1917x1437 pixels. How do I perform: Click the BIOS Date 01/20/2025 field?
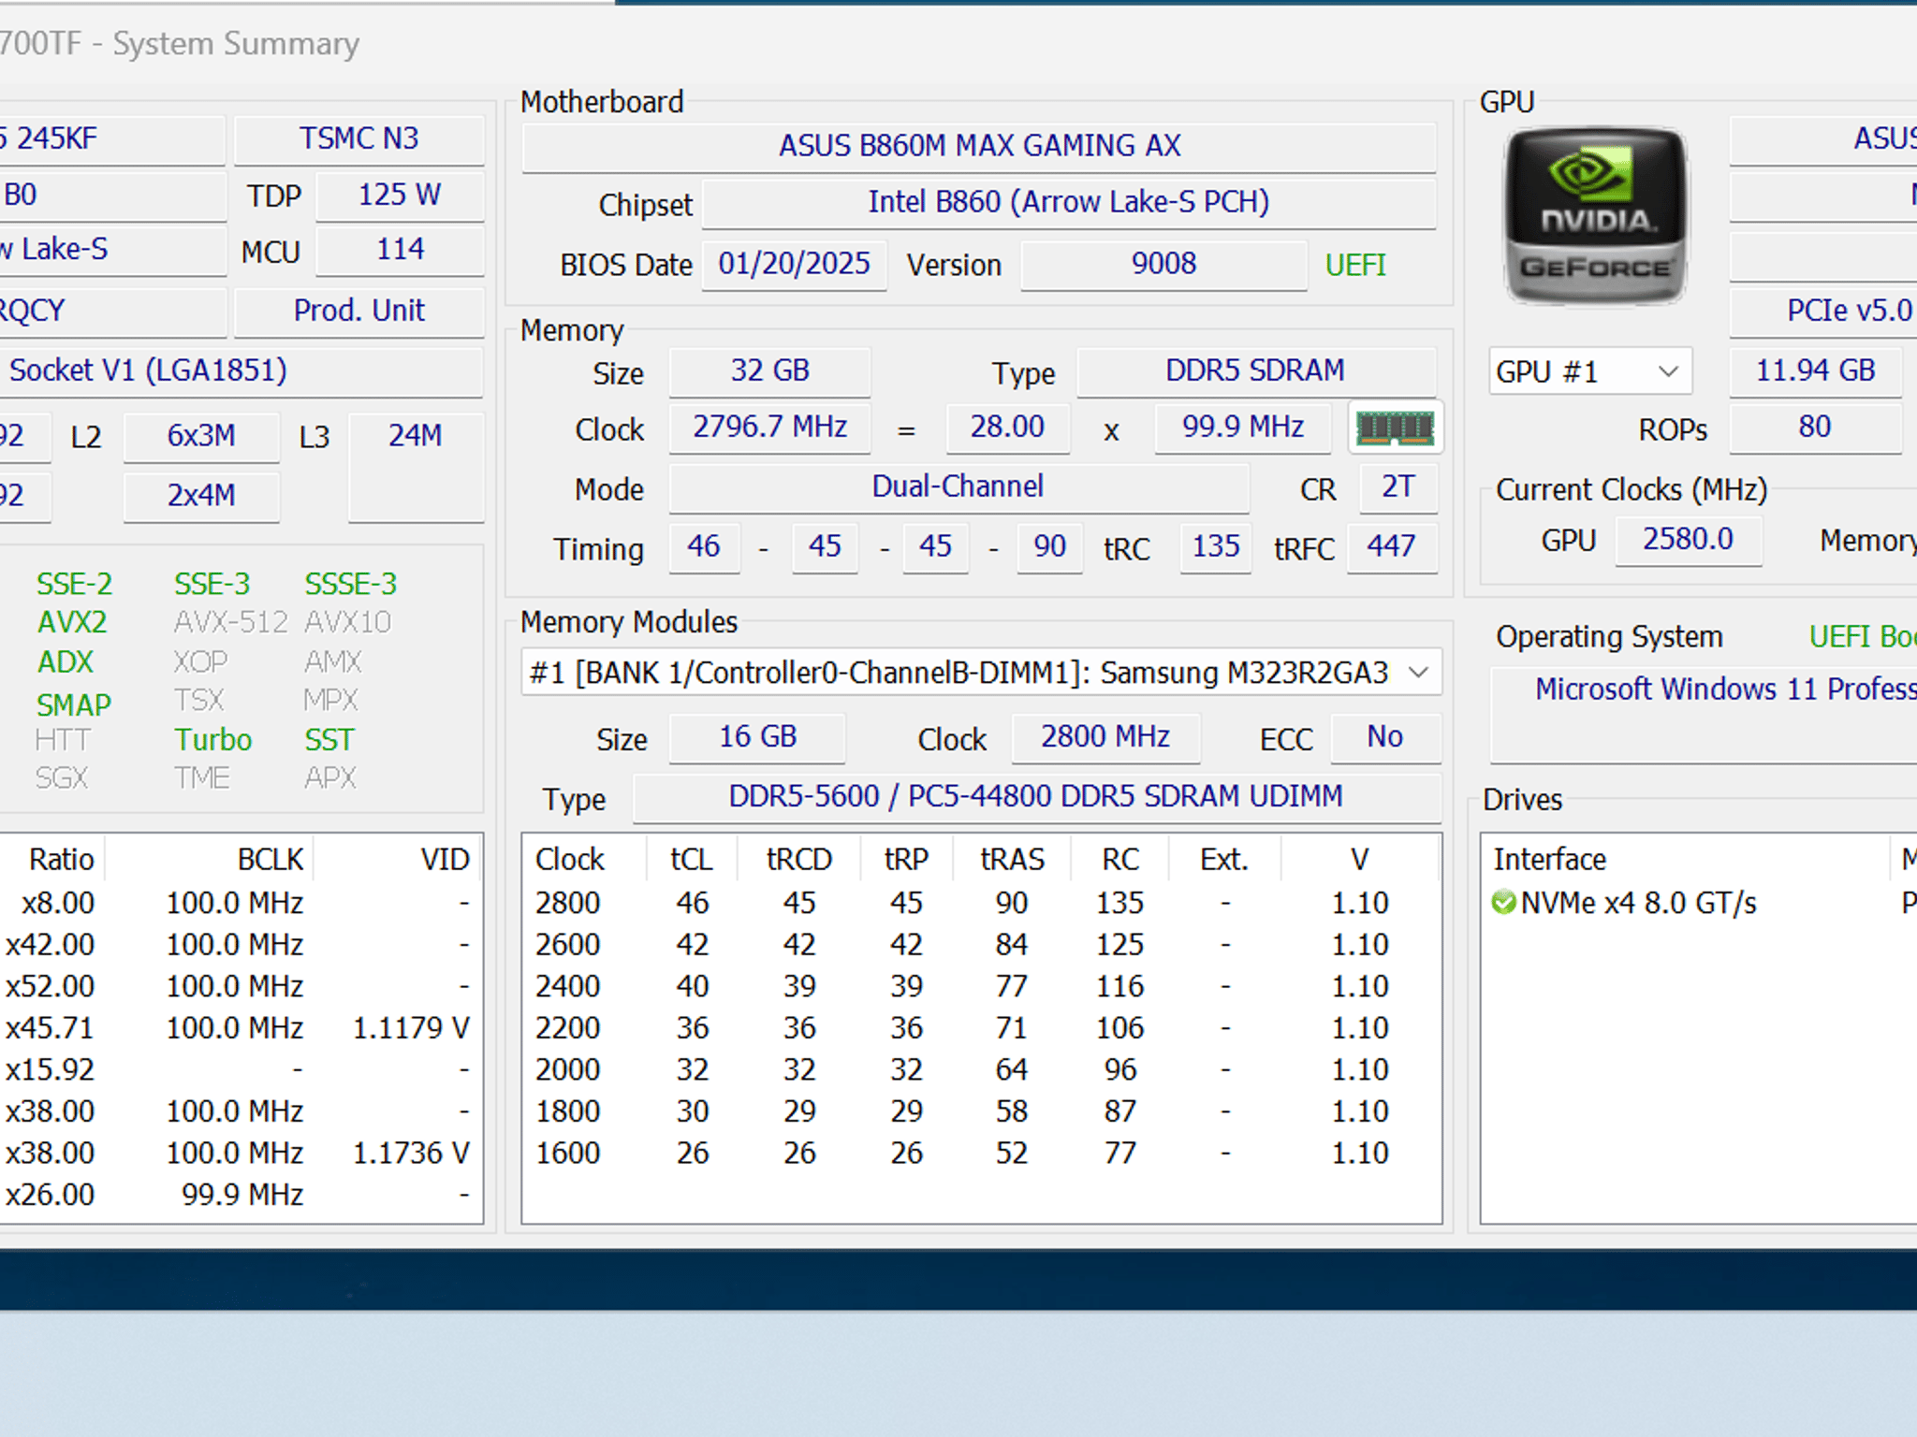pos(794,264)
